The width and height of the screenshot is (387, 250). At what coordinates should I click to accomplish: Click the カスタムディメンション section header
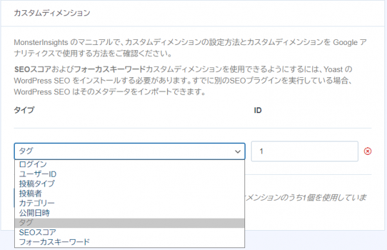pos(52,13)
